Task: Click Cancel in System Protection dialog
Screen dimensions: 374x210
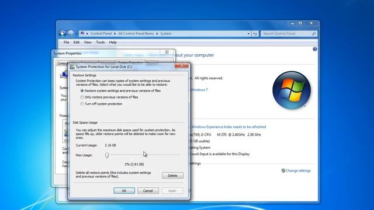Action: click(148, 191)
